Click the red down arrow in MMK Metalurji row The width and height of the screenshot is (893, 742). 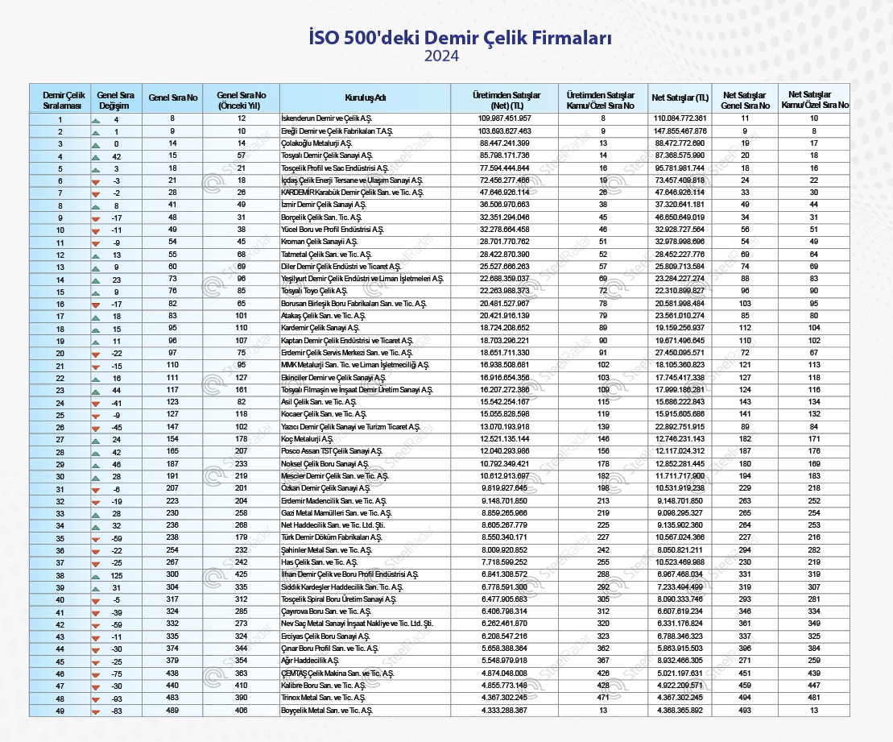96,367
